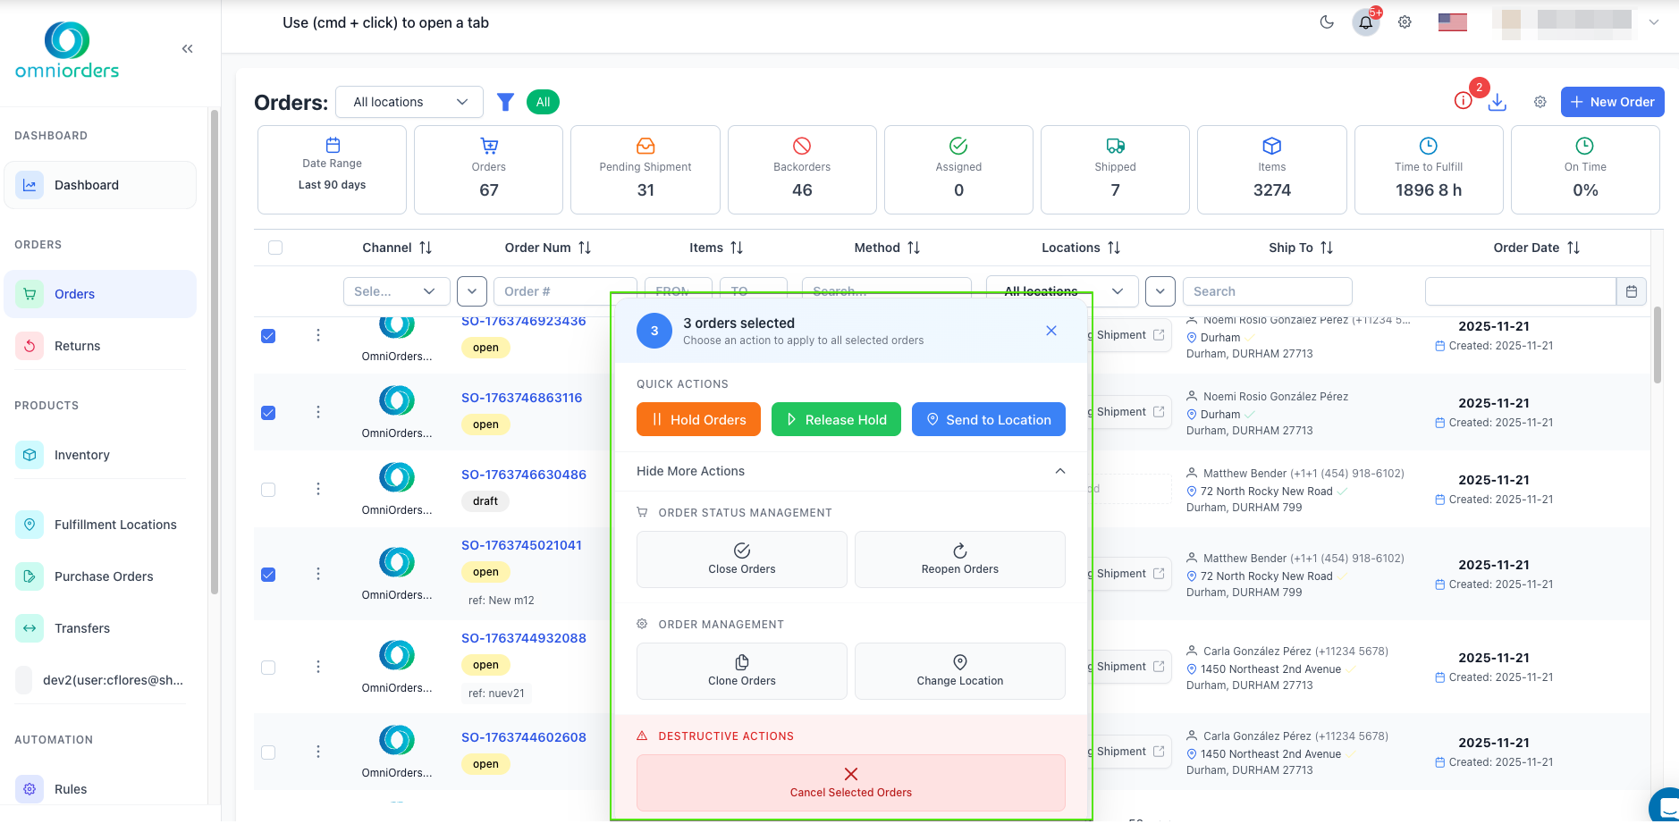This screenshot has height=824, width=1679.
Task: Open Purchase Orders in the sidebar
Action: pos(103,576)
